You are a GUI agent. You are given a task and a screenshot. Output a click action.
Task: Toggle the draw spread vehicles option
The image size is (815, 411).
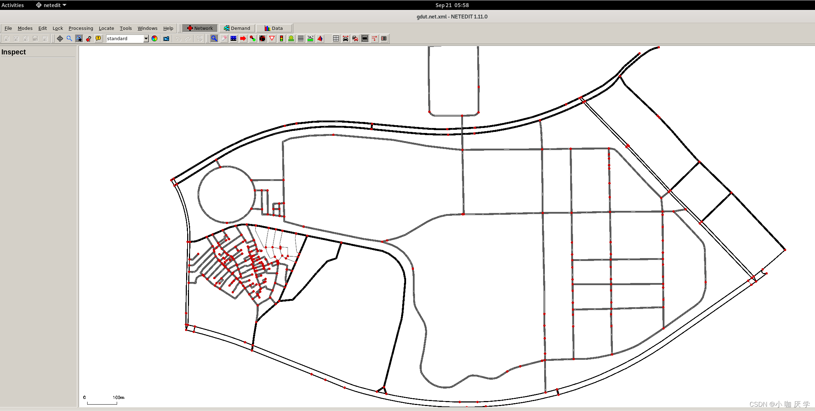coord(346,38)
